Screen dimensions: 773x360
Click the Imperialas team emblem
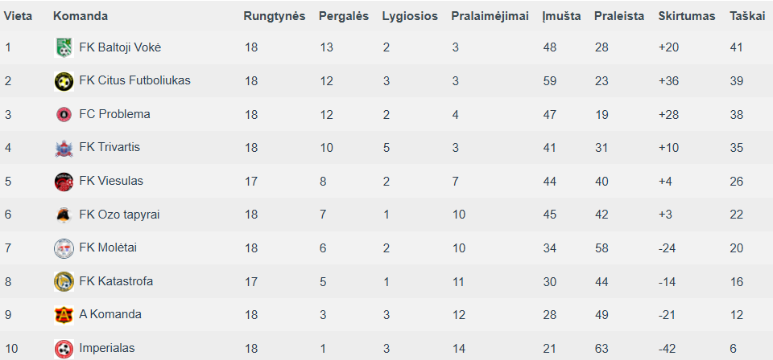point(64,349)
